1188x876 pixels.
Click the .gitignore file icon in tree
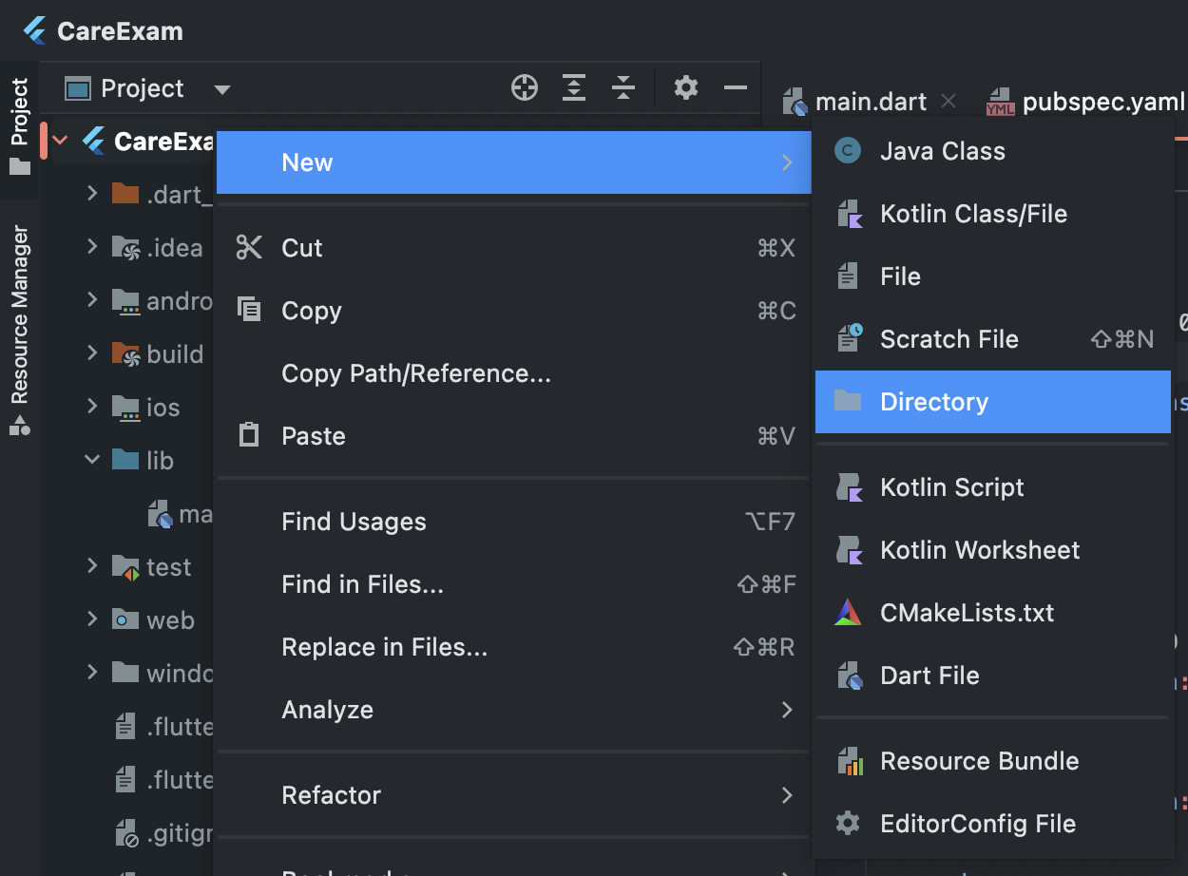tap(126, 833)
